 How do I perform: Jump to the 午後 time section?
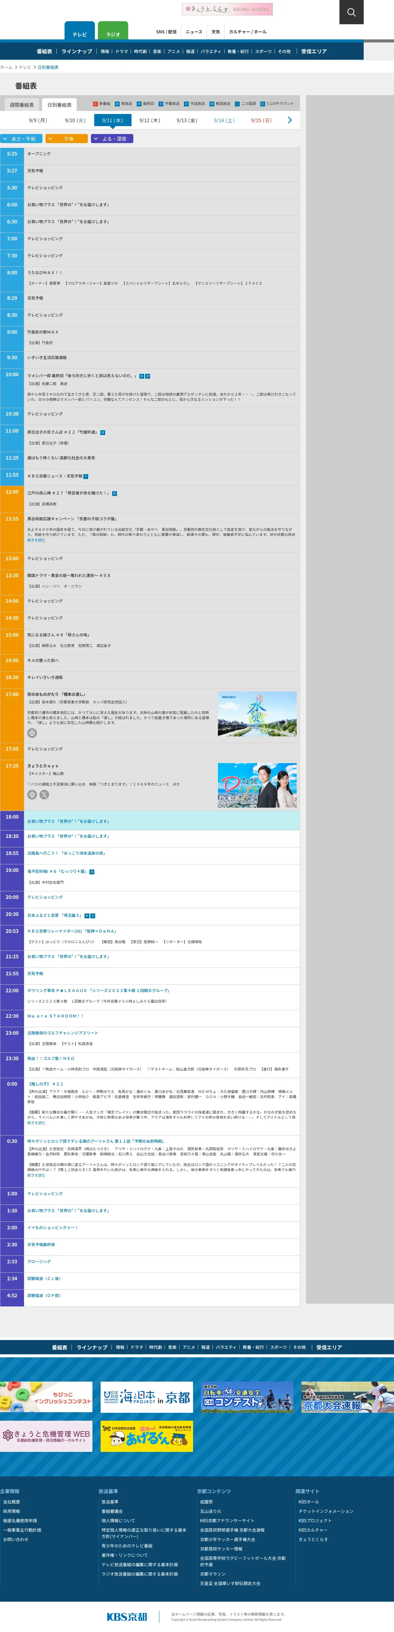66,139
